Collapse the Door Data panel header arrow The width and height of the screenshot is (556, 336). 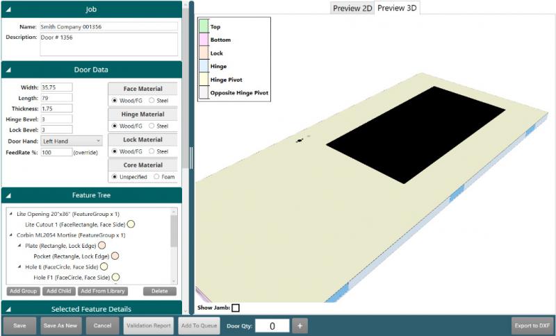tap(6, 69)
